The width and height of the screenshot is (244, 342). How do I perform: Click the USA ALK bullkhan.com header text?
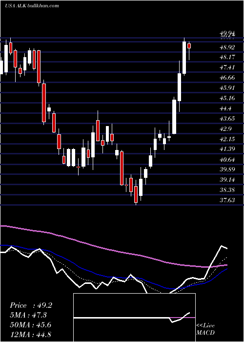32,6
